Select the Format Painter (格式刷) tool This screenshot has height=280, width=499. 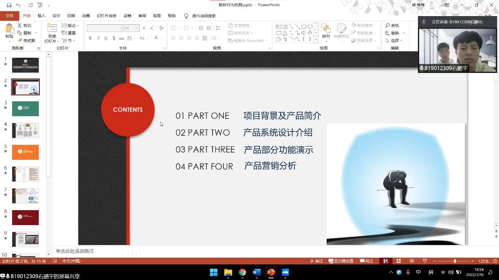click(26, 40)
